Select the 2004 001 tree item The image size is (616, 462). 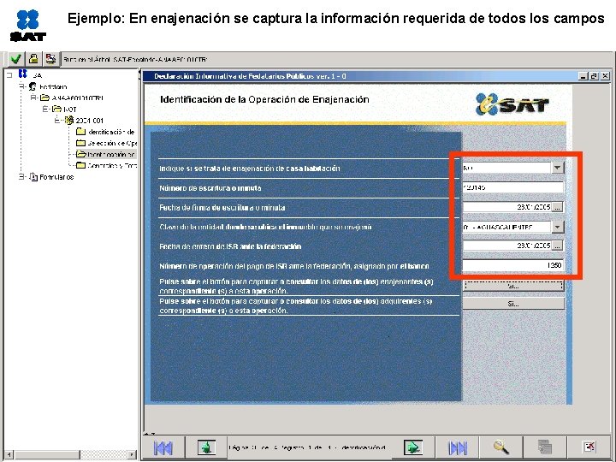click(90, 121)
